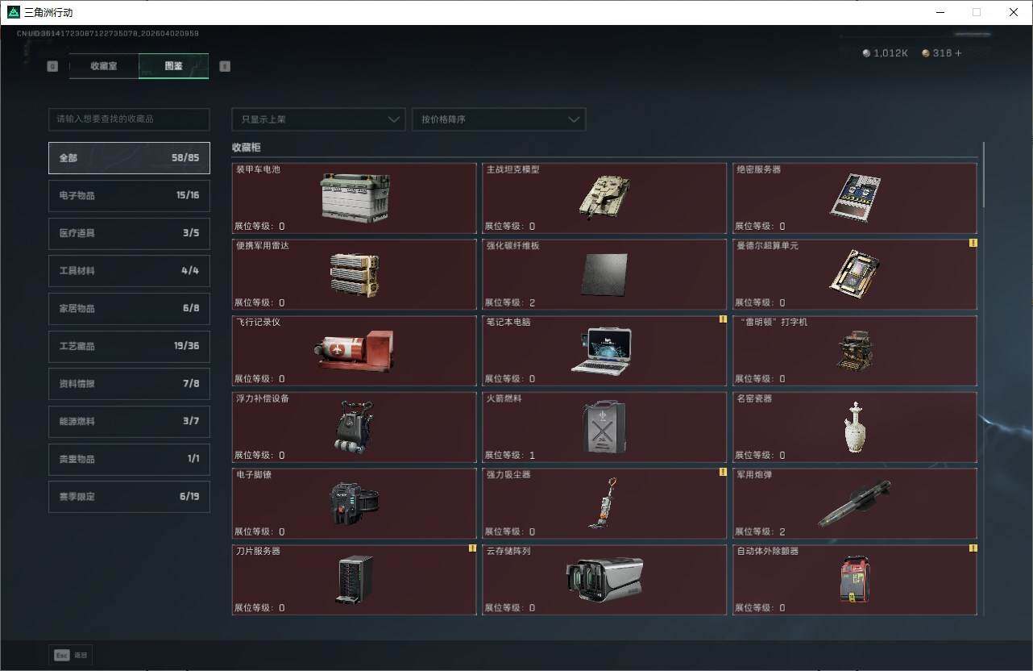Click the rocket fuel canister icon
The width and height of the screenshot is (1033, 671).
(x=604, y=426)
